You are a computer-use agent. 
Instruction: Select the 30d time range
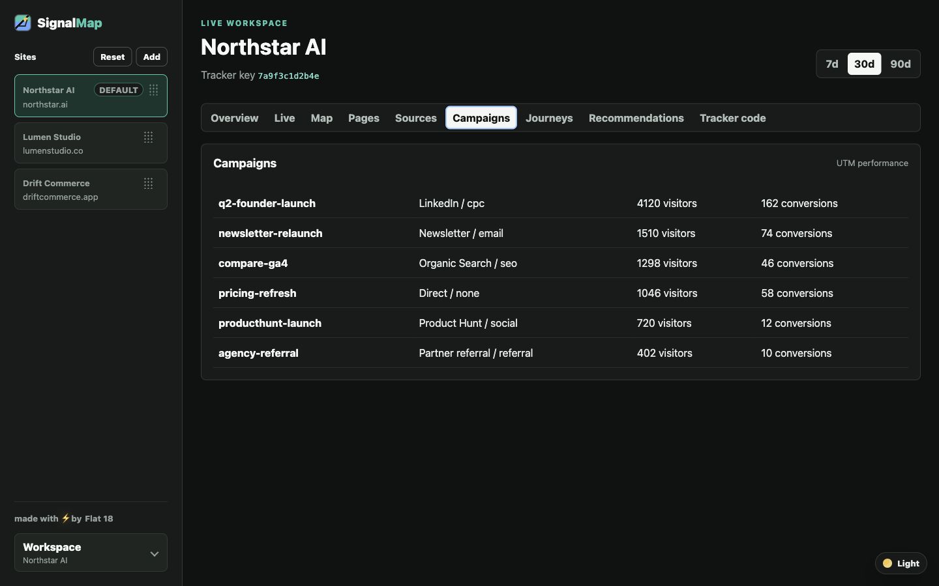point(864,64)
